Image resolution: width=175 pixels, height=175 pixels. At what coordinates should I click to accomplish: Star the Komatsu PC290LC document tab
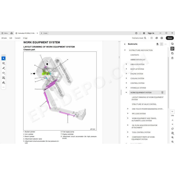pyautogui.click(x=16, y=33)
